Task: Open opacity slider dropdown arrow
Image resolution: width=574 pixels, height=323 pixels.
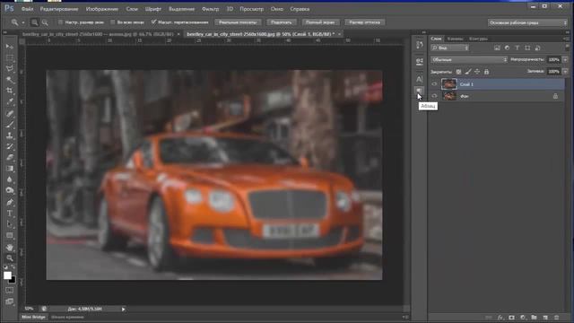Action: point(565,60)
